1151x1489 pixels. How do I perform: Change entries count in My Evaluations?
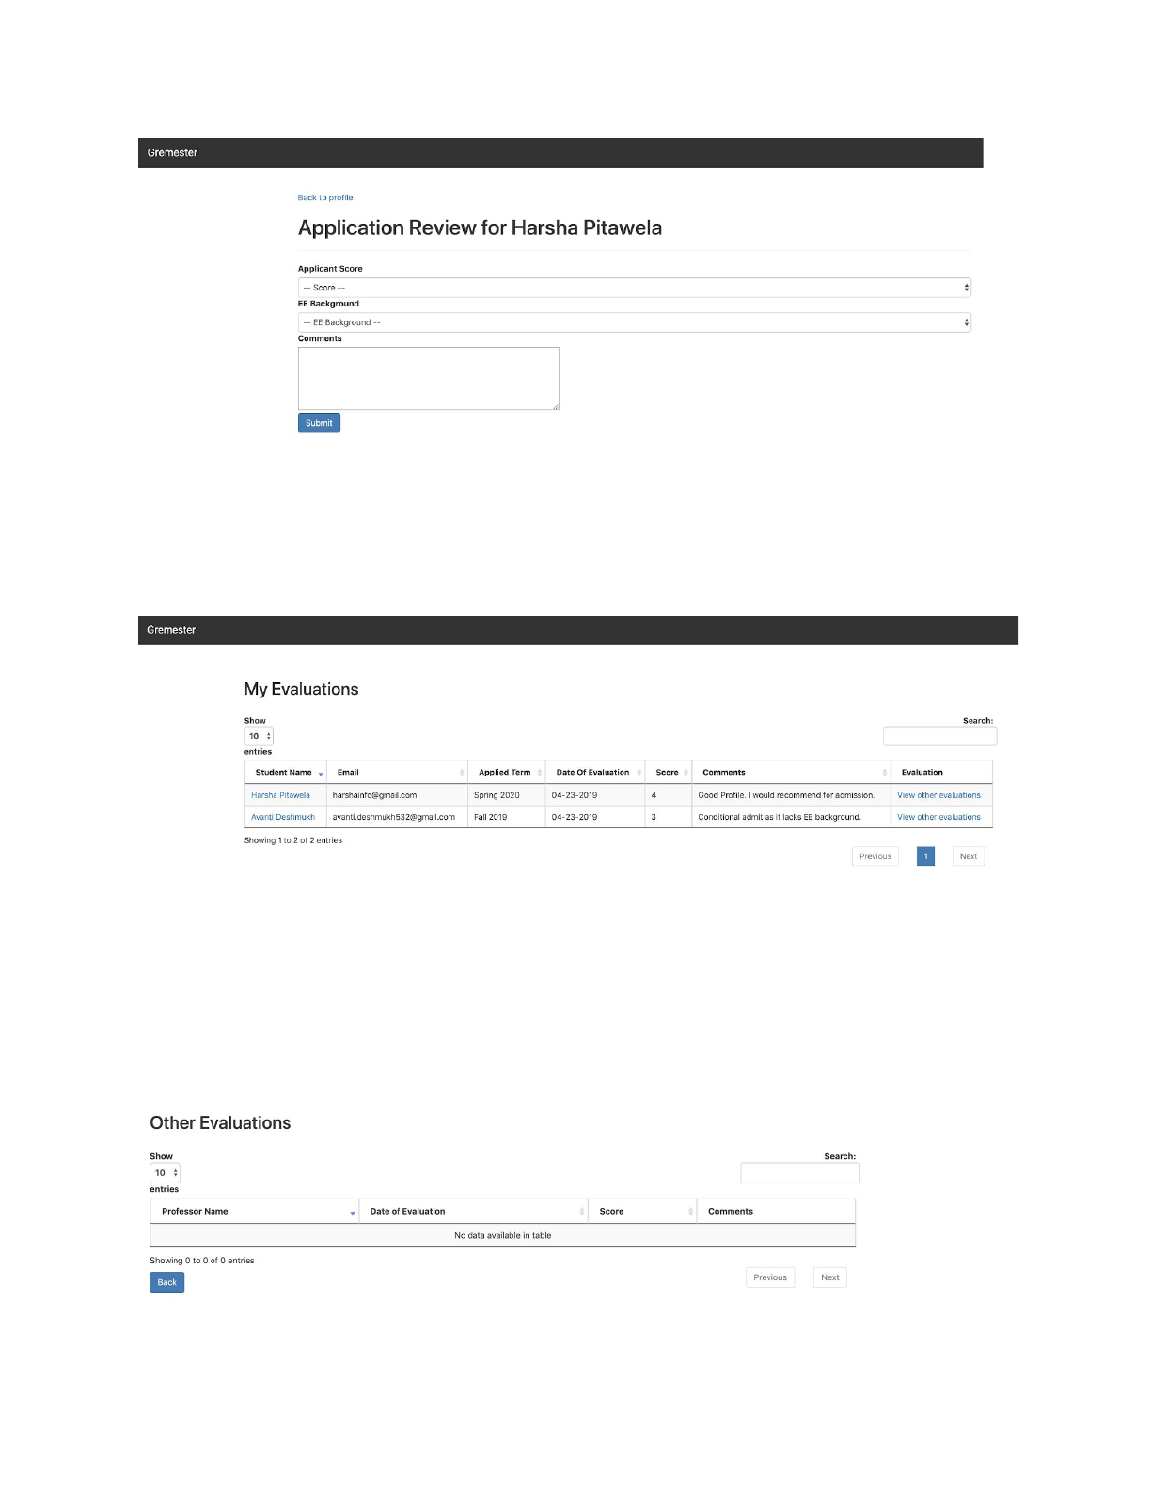point(259,736)
